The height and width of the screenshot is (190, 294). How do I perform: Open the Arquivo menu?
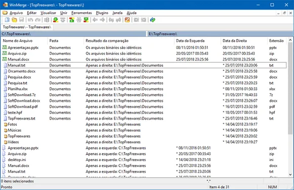(16, 13)
